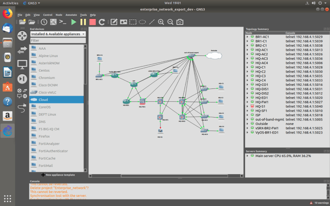Click the 10 warnings status indicator

[x=320, y=203]
